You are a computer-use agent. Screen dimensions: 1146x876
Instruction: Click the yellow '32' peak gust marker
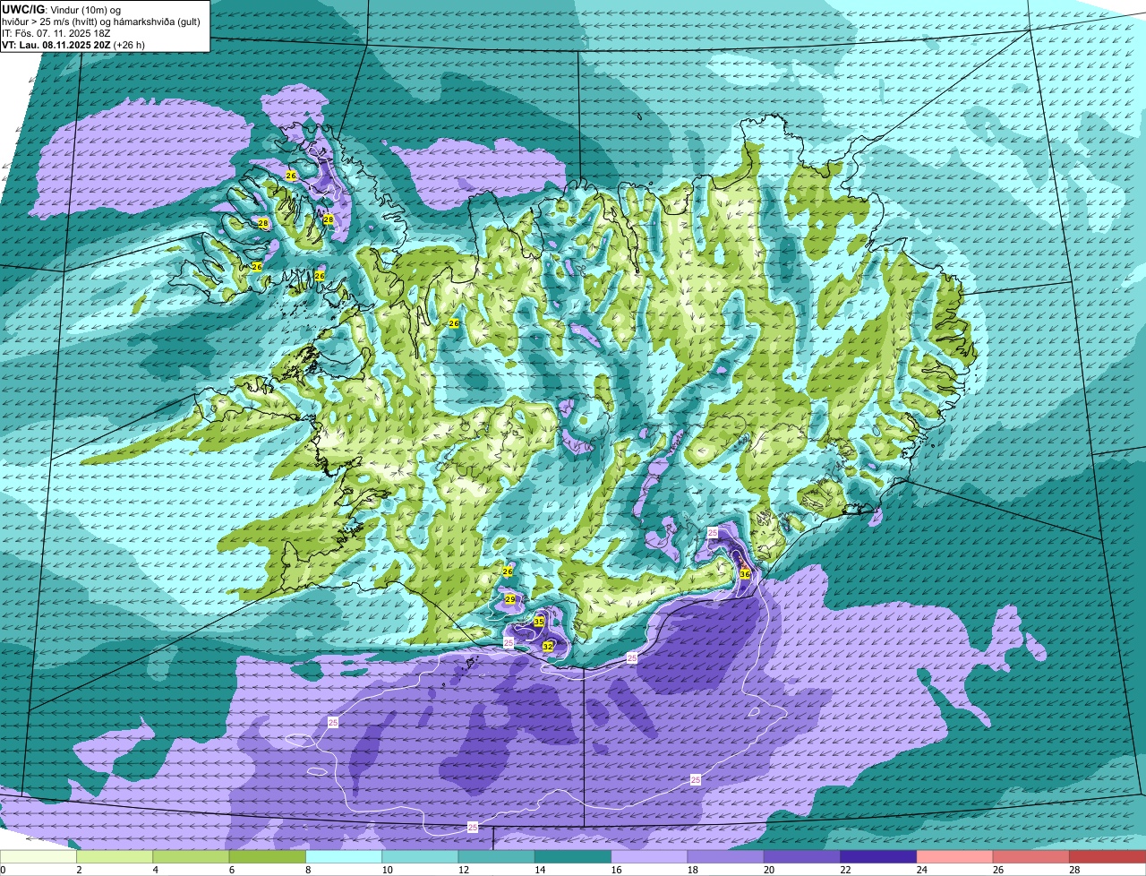point(547,645)
